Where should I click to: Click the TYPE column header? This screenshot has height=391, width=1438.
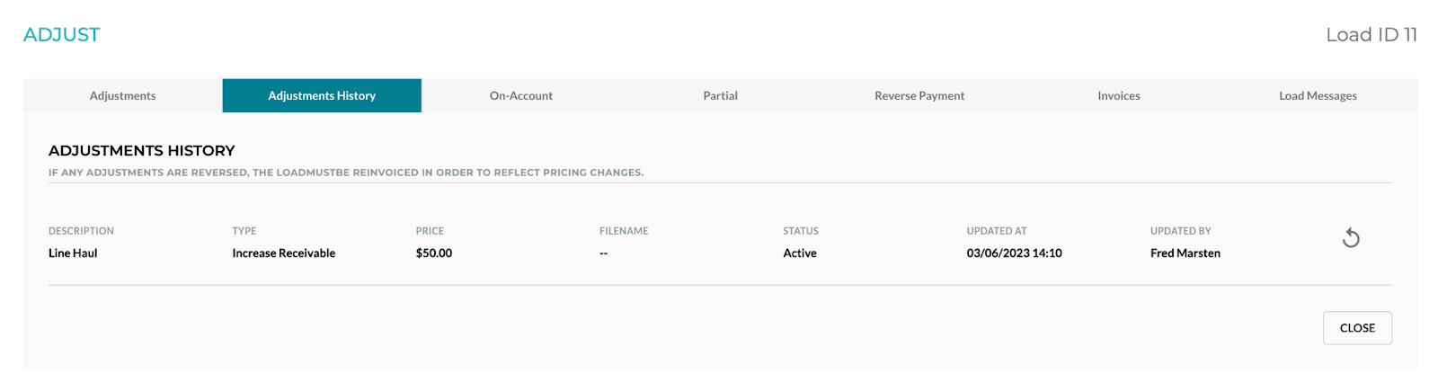click(244, 231)
